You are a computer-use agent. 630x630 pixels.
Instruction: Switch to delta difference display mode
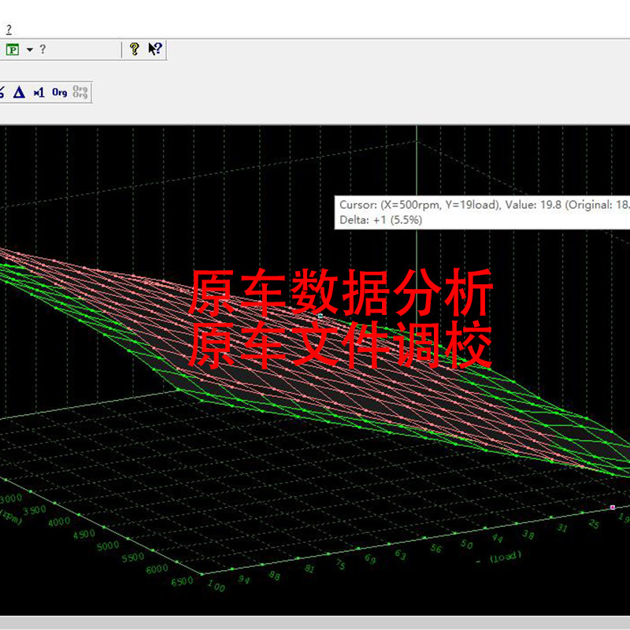point(19,92)
